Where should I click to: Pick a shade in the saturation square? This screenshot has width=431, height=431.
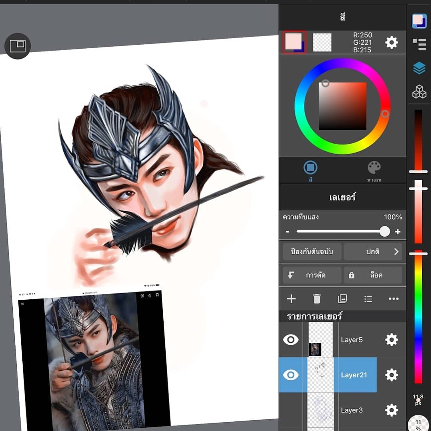342,106
